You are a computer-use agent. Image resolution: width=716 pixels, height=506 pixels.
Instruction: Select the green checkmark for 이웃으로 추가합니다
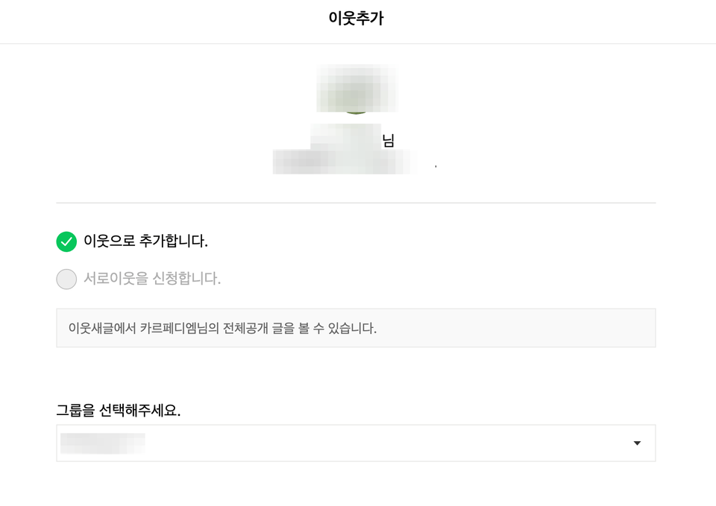click(x=66, y=241)
